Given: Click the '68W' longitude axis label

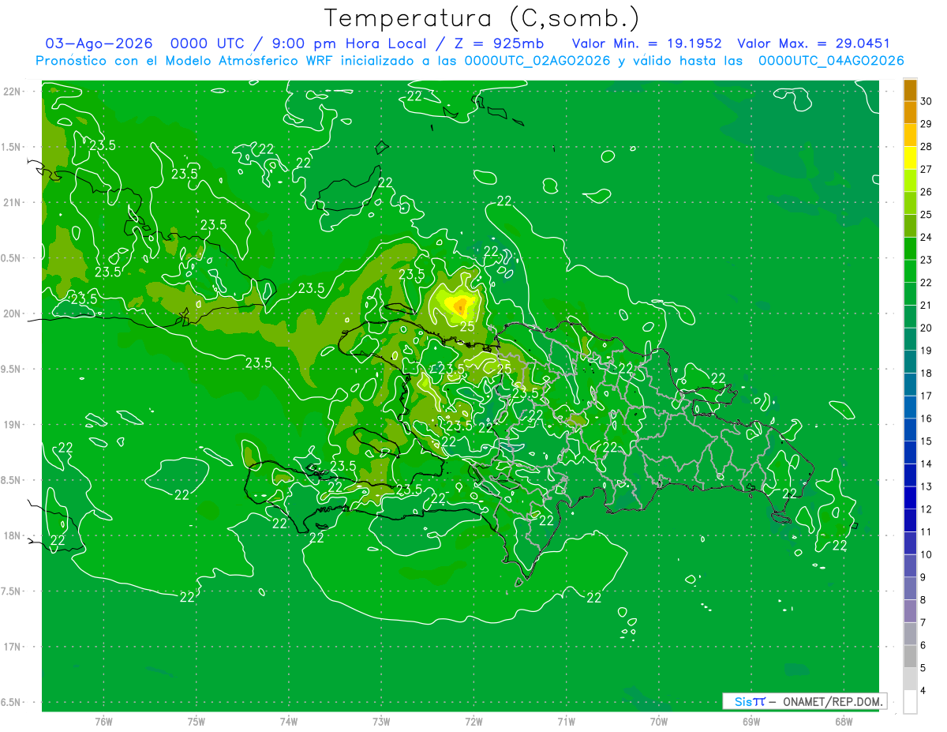Looking at the screenshot, I should click(844, 721).
